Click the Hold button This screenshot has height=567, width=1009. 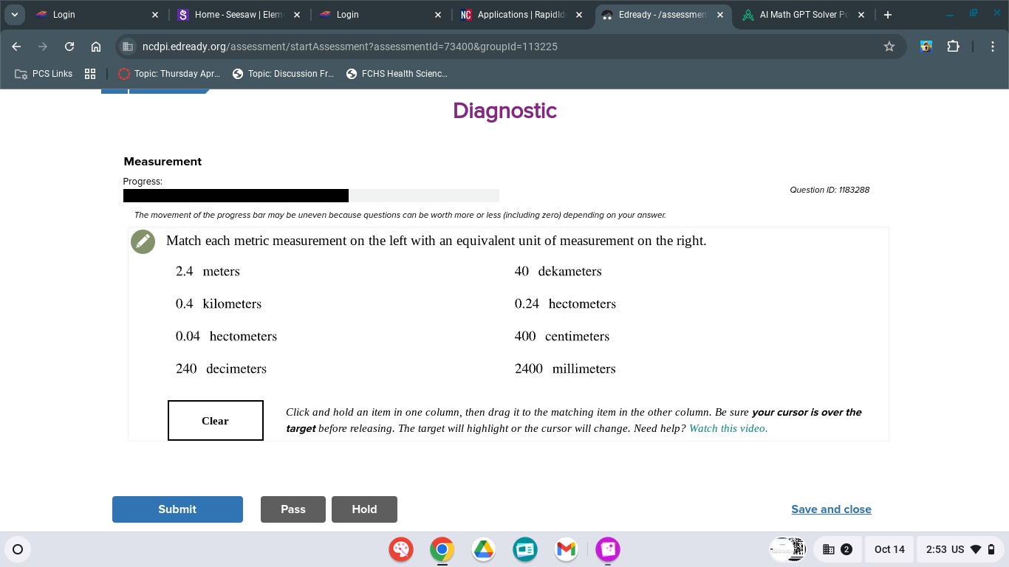point(364,509)
